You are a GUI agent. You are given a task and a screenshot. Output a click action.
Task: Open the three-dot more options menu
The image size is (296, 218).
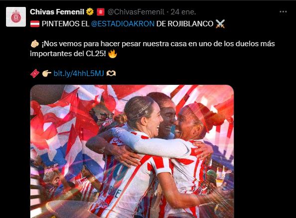pyautogui.click(x=283, y=12)
